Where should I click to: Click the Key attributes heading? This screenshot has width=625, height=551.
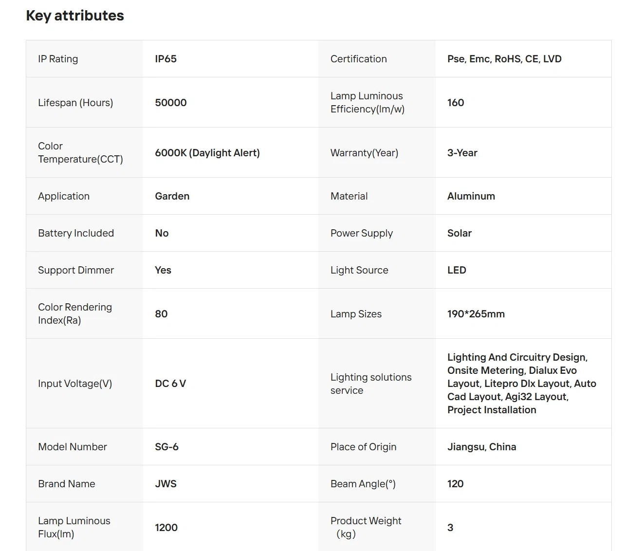[x=75, y=16]
